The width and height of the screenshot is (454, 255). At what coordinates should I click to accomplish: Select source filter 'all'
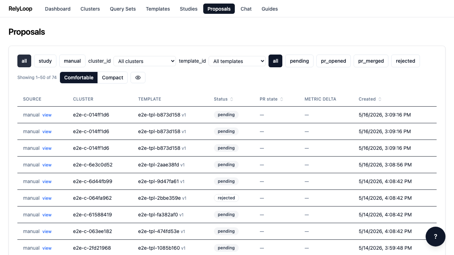point(24,61)
